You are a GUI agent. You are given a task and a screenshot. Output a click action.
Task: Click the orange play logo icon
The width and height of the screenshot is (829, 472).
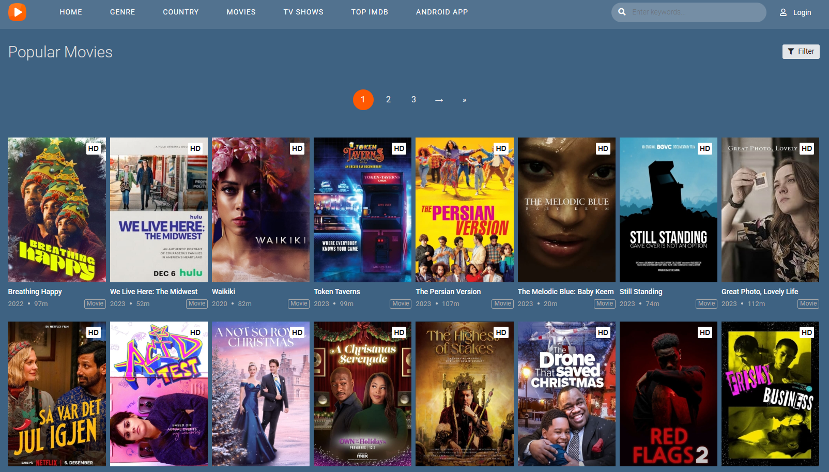(x=17, y=12)
